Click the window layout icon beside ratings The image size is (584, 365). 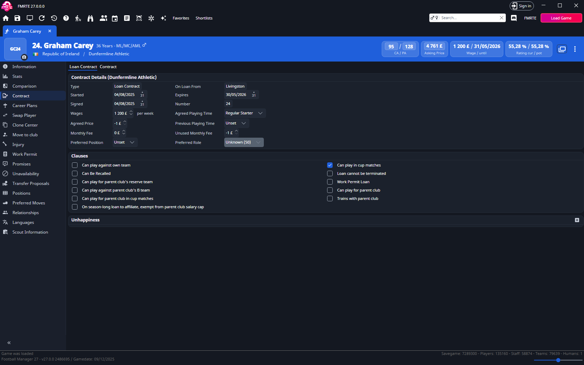click(x=562, y=49)
